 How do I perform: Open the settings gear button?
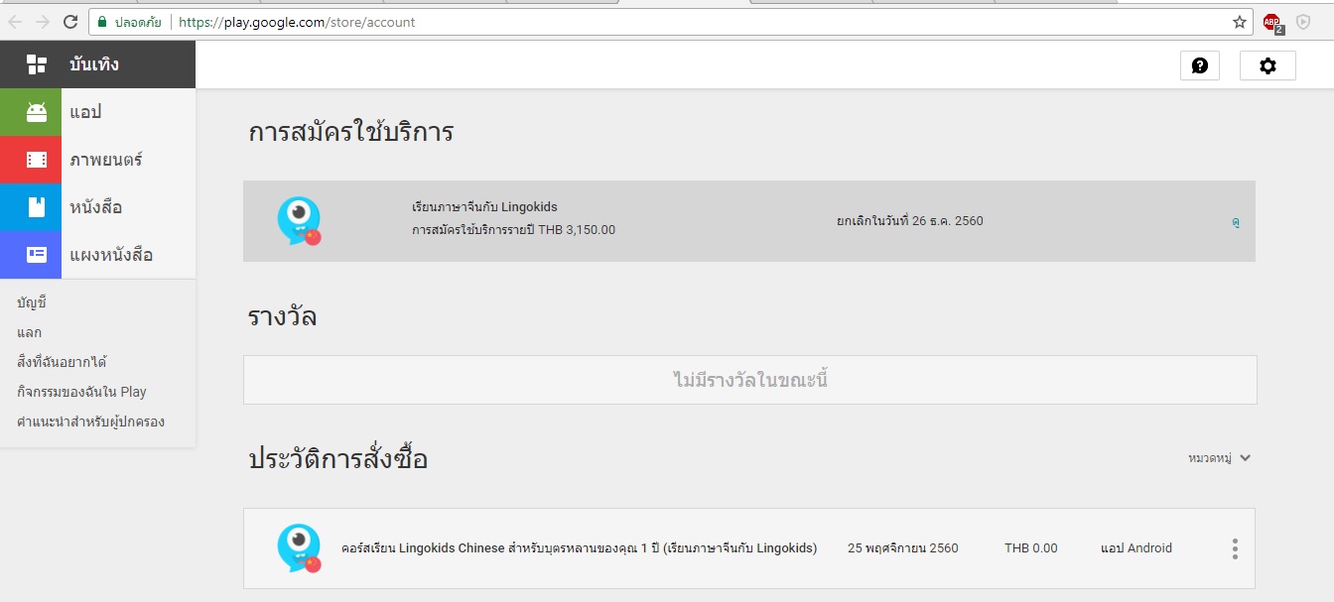click(x=1267, y=65)
